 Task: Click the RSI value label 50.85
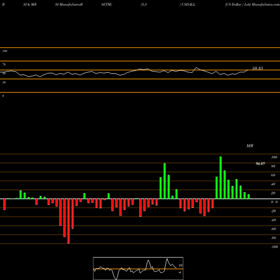[258, 68]
